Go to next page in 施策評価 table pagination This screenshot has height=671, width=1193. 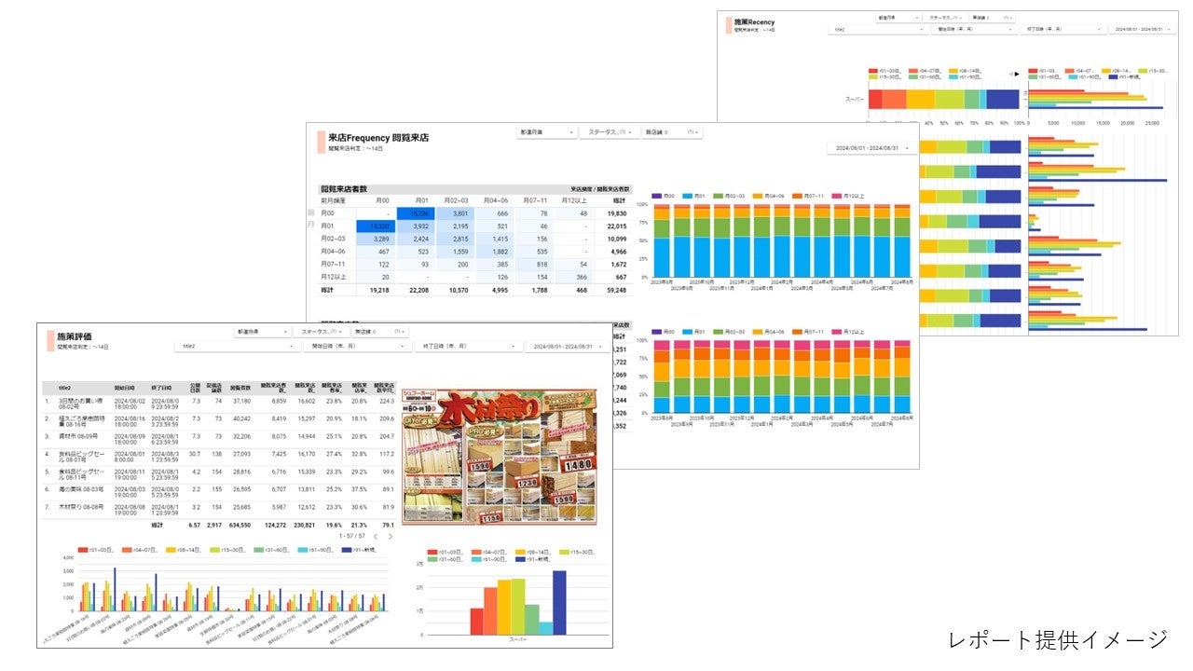pos(391,537)
